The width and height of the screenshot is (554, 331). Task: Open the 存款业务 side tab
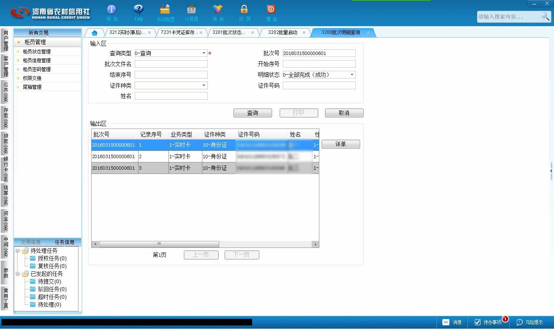(x=6, y=118)
